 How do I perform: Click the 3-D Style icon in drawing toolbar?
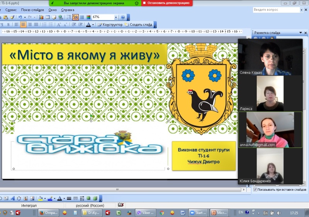point(95,198)
